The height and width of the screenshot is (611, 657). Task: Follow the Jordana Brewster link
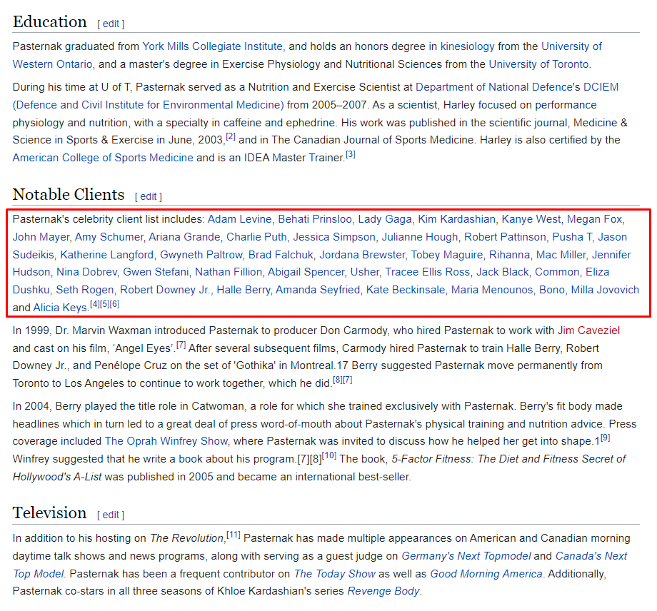point(362,255)
